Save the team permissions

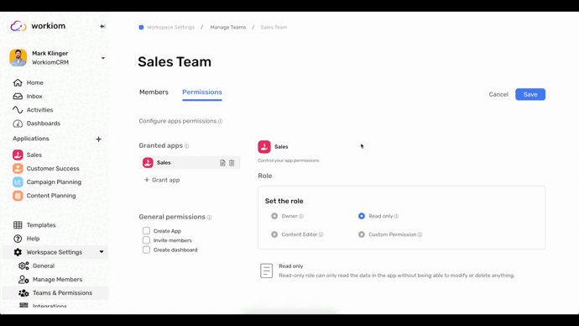click(x=530, y=94)
